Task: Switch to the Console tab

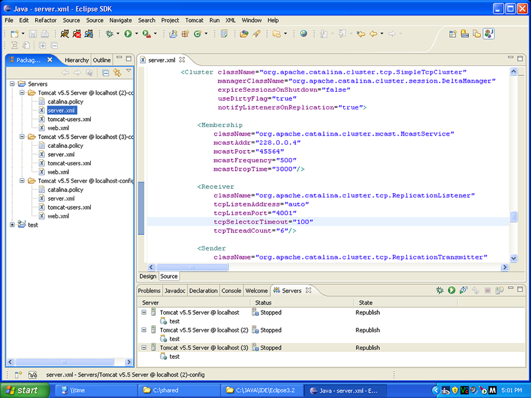Action: pyautogui.click(x=231, y=291)
